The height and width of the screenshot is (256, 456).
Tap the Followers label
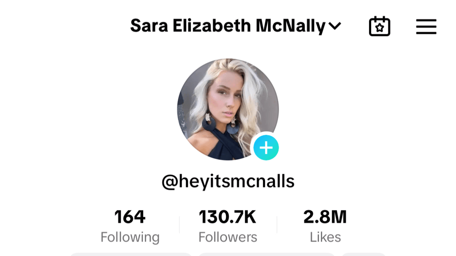[228, 237]
